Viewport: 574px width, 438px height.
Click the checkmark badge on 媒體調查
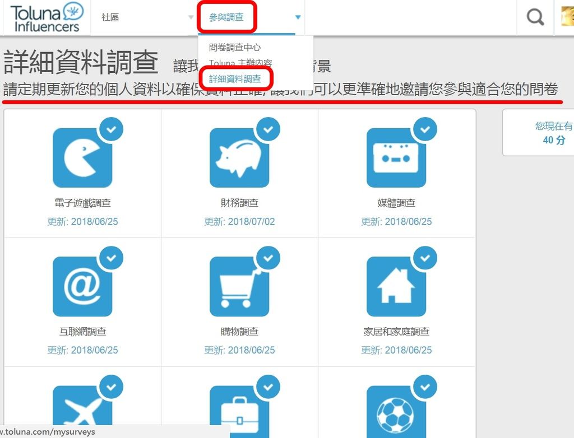point(424,129)
